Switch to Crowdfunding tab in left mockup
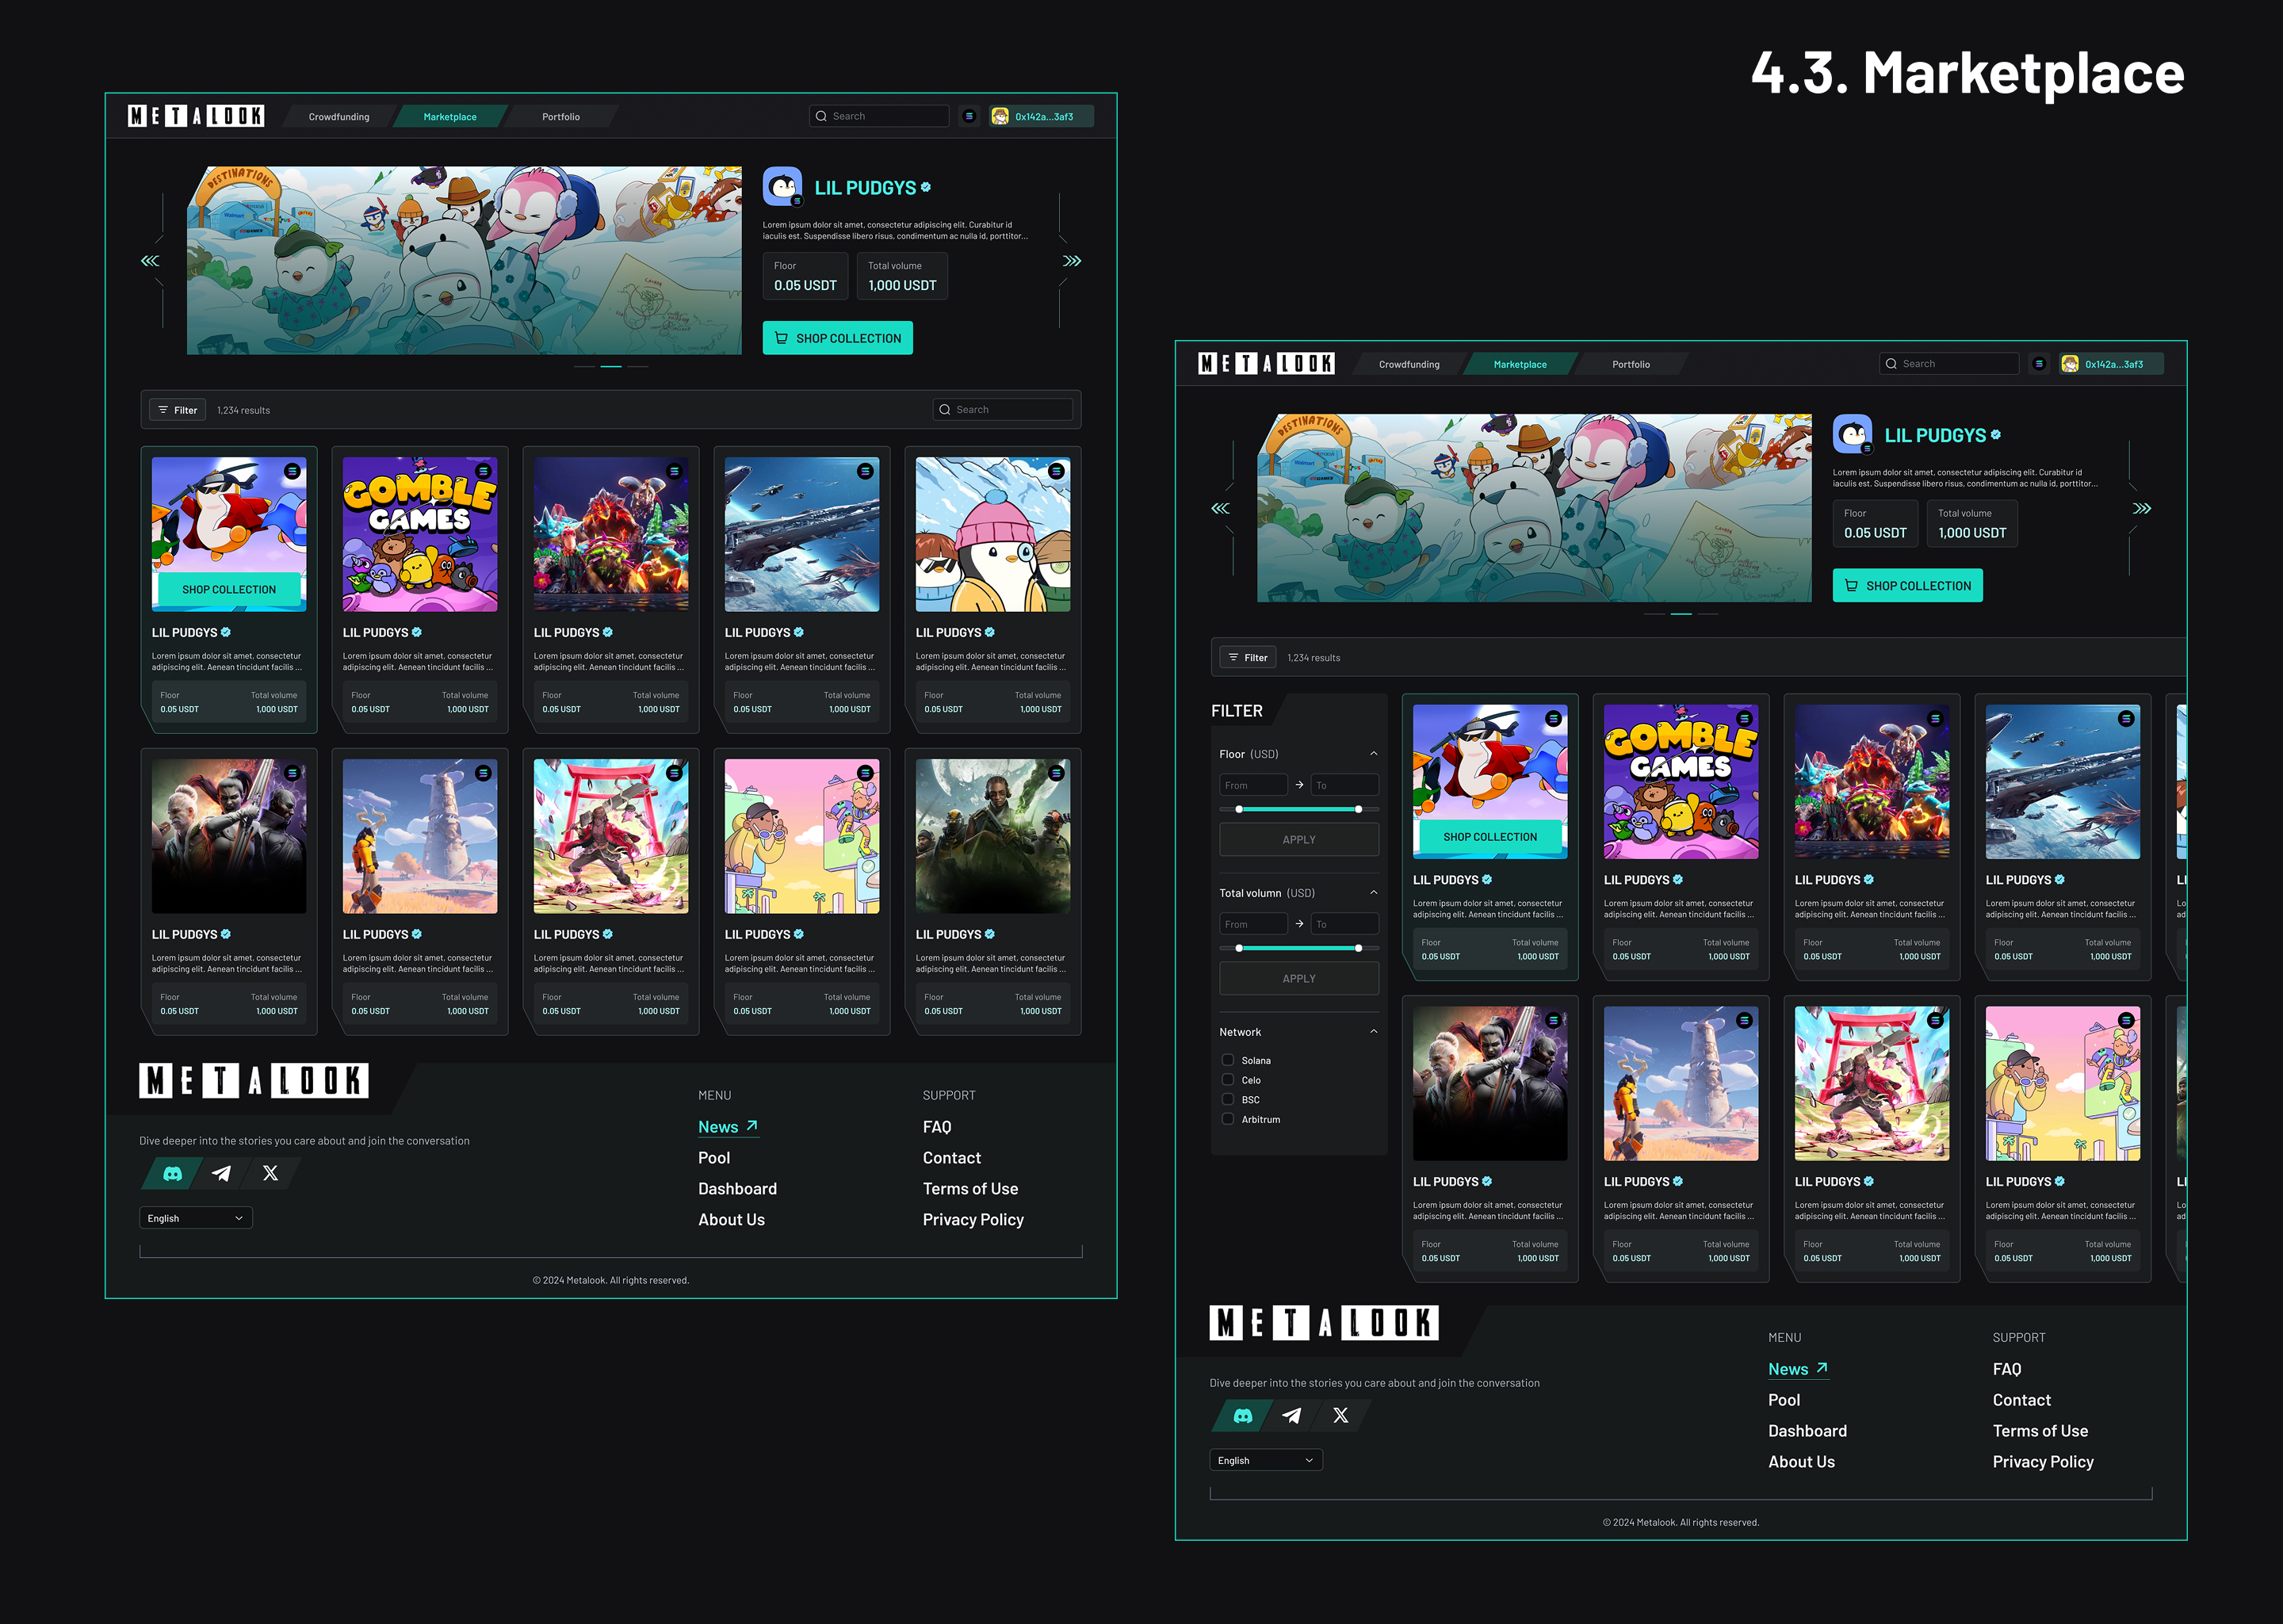 (x=339, y=117)
